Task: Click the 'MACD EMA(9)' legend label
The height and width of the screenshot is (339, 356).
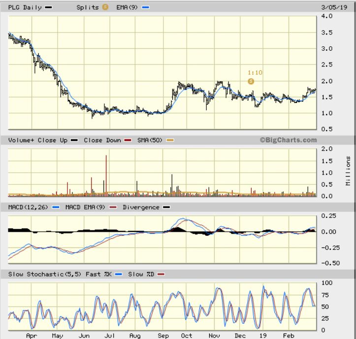Action: 85,207
